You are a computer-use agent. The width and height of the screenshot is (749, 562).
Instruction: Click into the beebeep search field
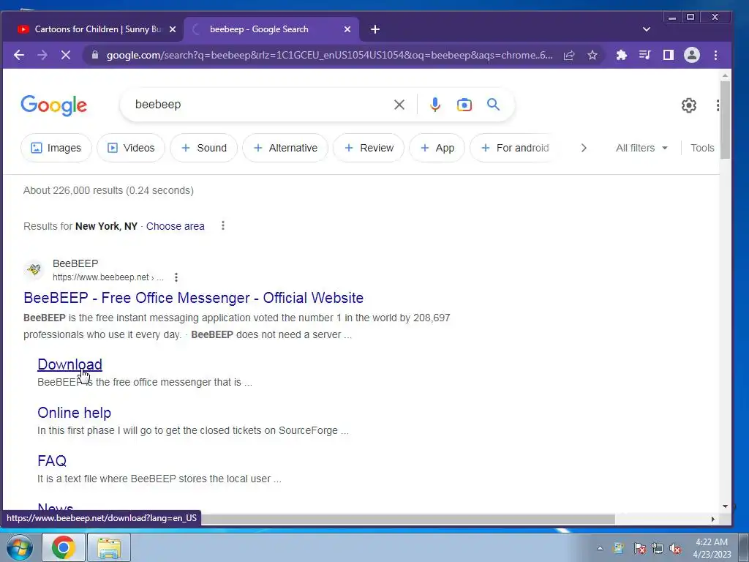click(x=258, y=105)
